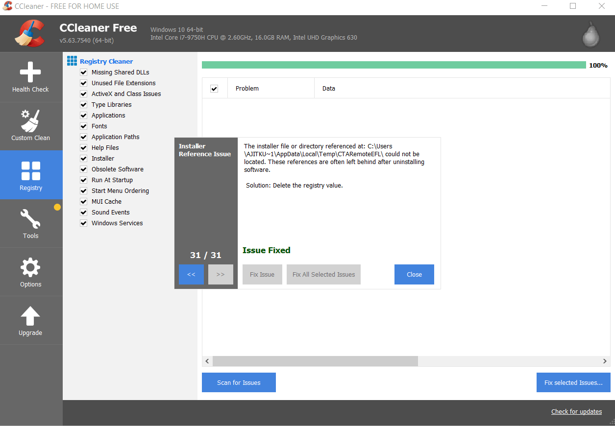Toggle Help Files checkbox
This screenshot has height=426, width=615.
(84, 148)
